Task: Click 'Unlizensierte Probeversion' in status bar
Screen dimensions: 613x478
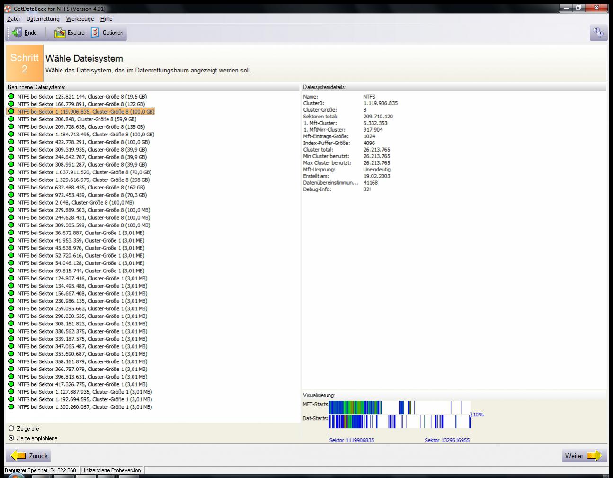Action: click(111, 470)
